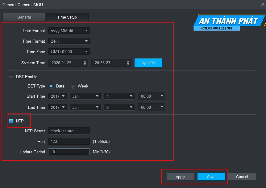Adjust the DST Start Time hour spinner

(162, 96)
